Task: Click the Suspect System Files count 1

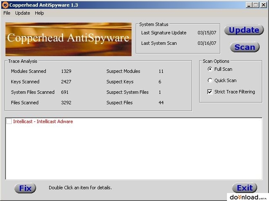Action: (x=160, y=92)
